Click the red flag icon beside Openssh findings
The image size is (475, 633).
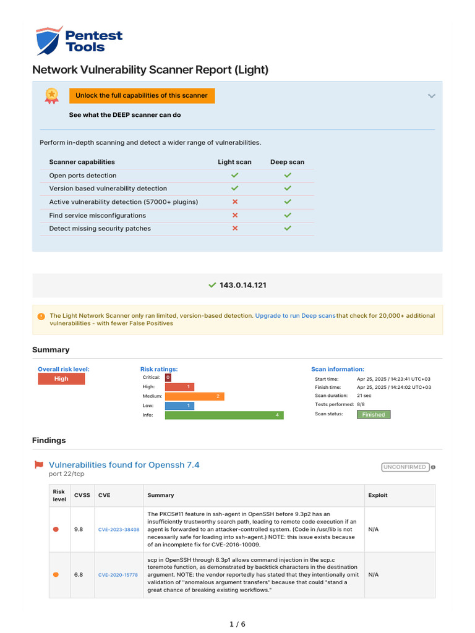coord(39,465)
